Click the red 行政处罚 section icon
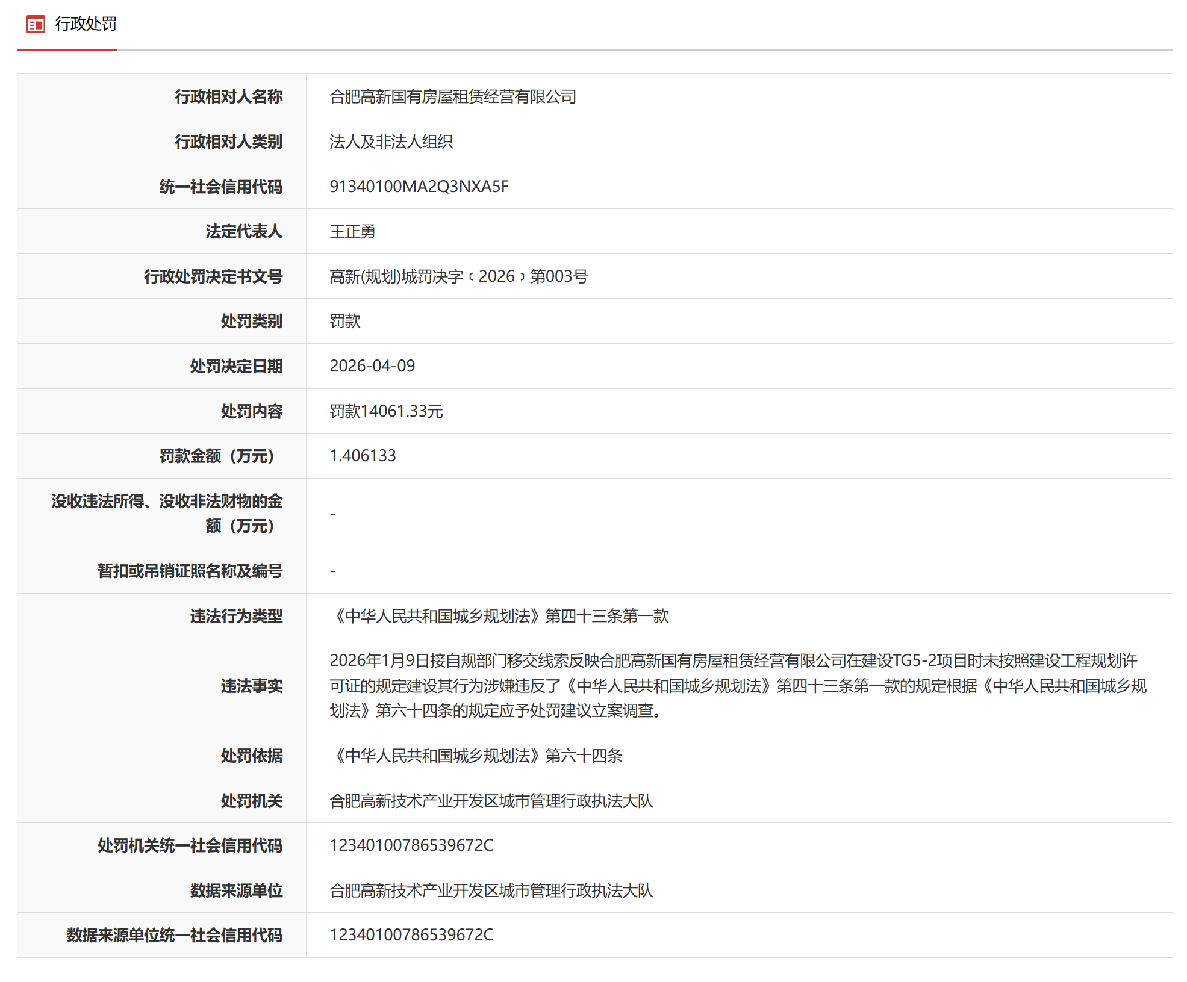The image size is (1187, 982). 36,24
